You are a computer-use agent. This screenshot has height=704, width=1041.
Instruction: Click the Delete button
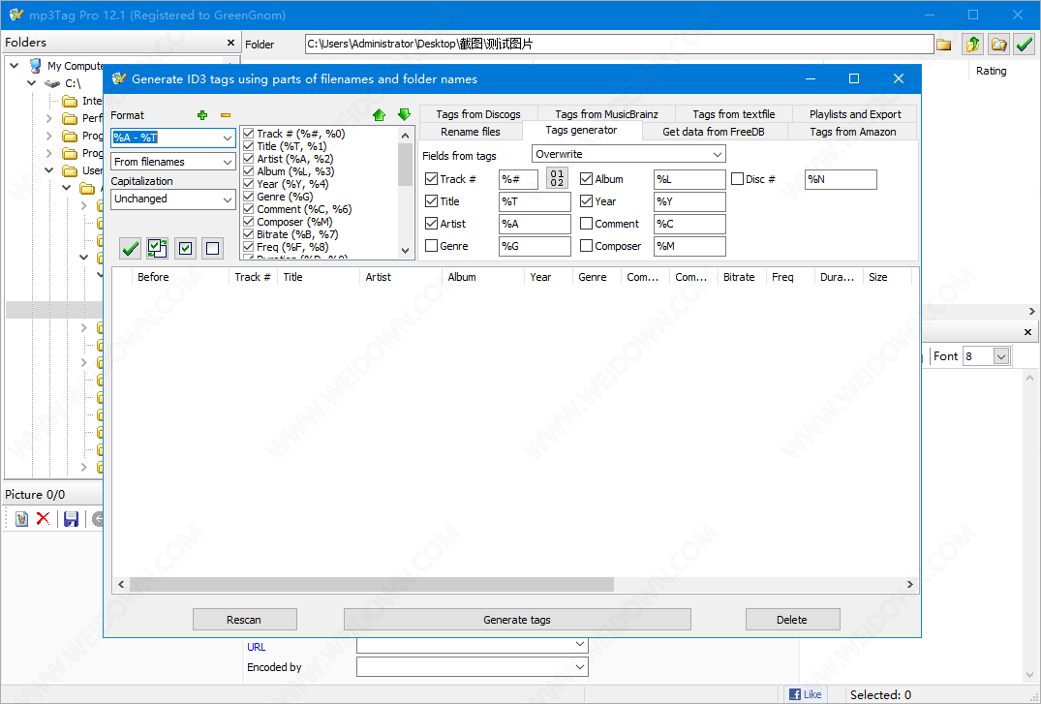coord(792,619)
